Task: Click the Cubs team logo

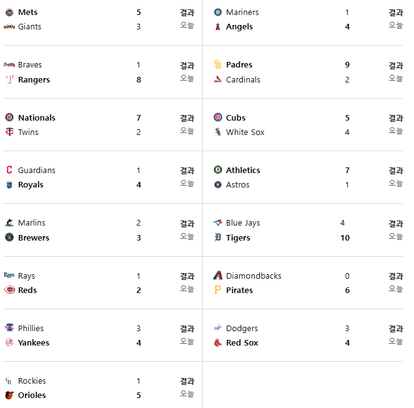Action: point(217,117)
